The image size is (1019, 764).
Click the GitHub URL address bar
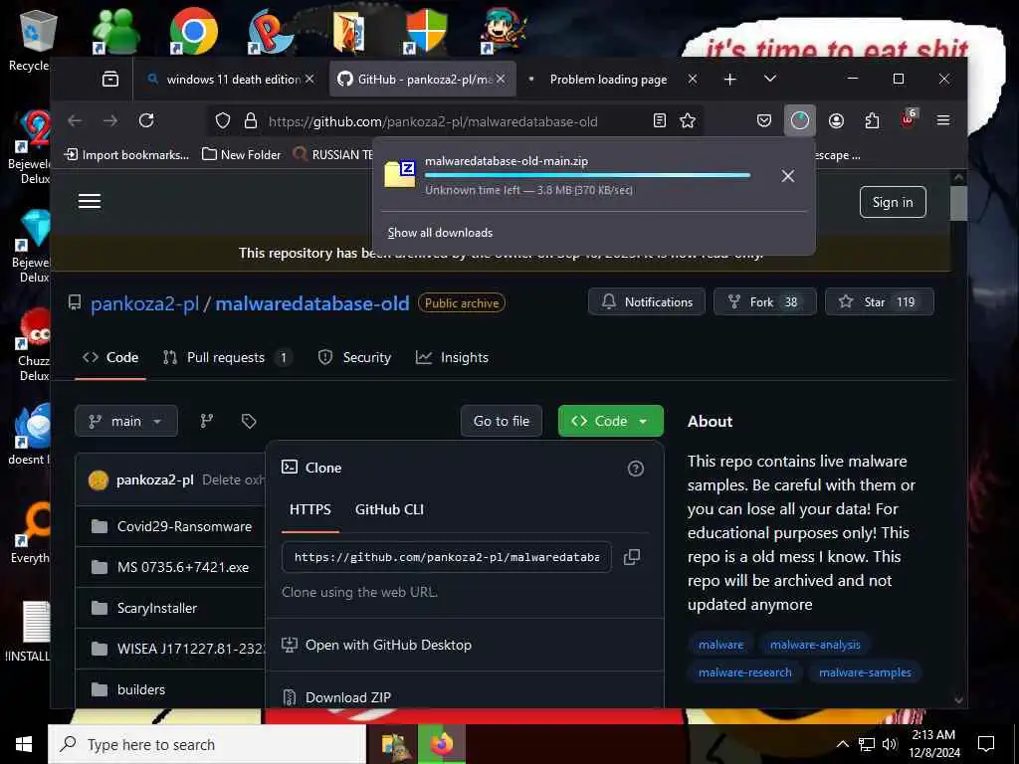click(455, 121)
